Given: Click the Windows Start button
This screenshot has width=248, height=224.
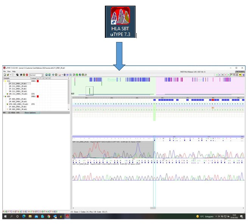Looking at the screenshot, I should click(6, 216).
